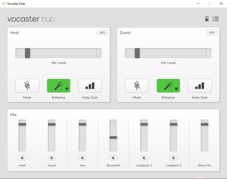The height and width of the screenshot is (179, 227).
Task: Mute the Host microphone
Action: pos(27,86)
